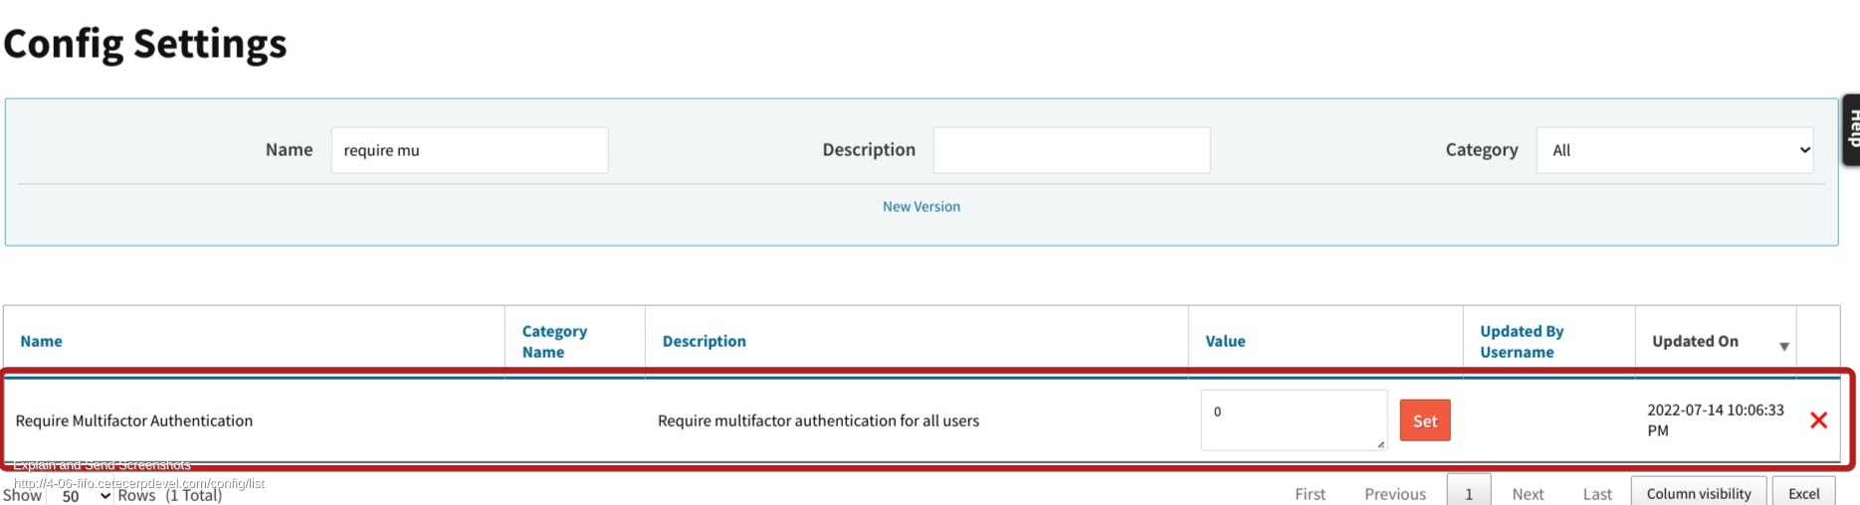Click the Value text box containing 0

click(x=1294, y=420)
